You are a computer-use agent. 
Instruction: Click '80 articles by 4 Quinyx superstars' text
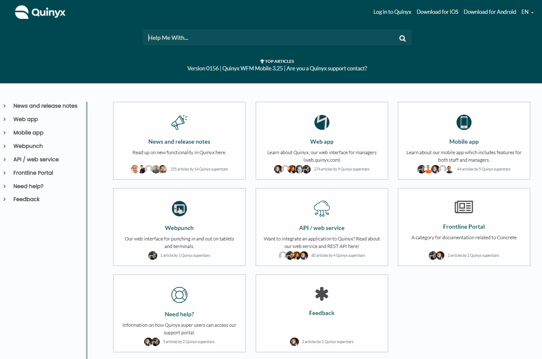click(x=338, y=256)
